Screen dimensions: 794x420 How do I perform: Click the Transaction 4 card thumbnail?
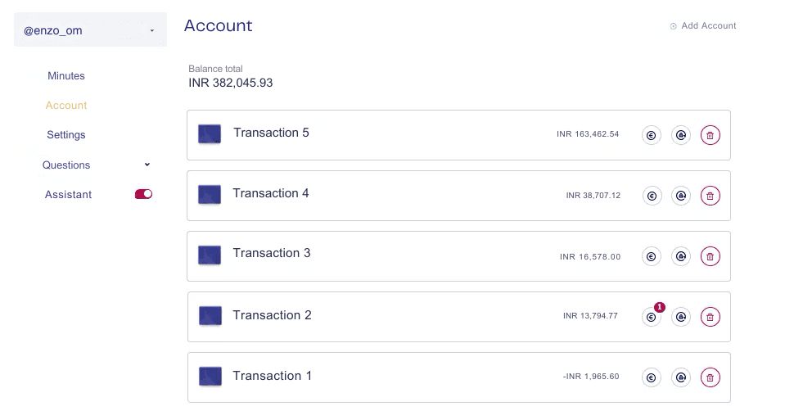click(x=209, y=195)
